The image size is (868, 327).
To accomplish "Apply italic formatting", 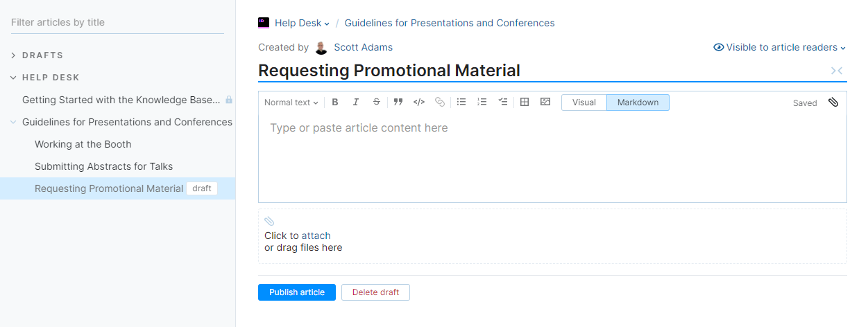I will 356,103.
